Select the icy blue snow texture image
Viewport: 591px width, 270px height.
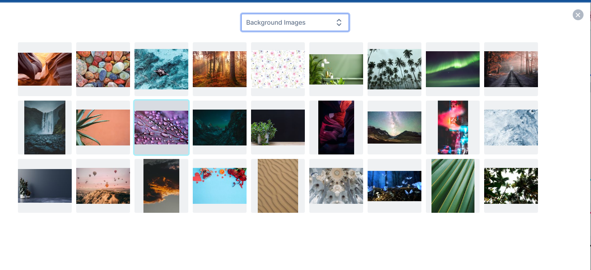(x=511, y=128)
